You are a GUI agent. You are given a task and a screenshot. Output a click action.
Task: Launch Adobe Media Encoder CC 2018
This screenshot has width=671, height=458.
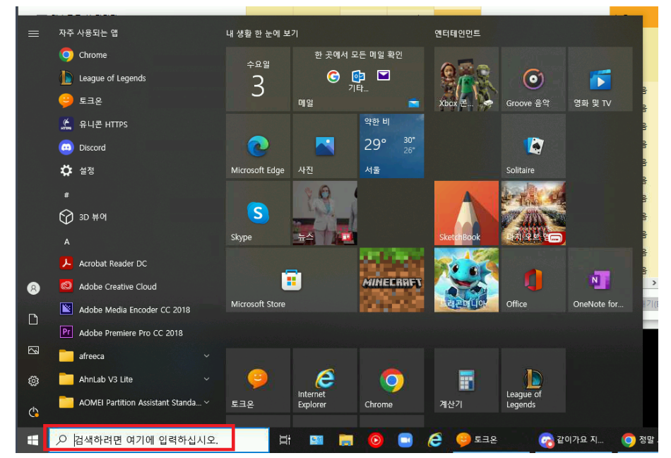[x=135, y=310]
